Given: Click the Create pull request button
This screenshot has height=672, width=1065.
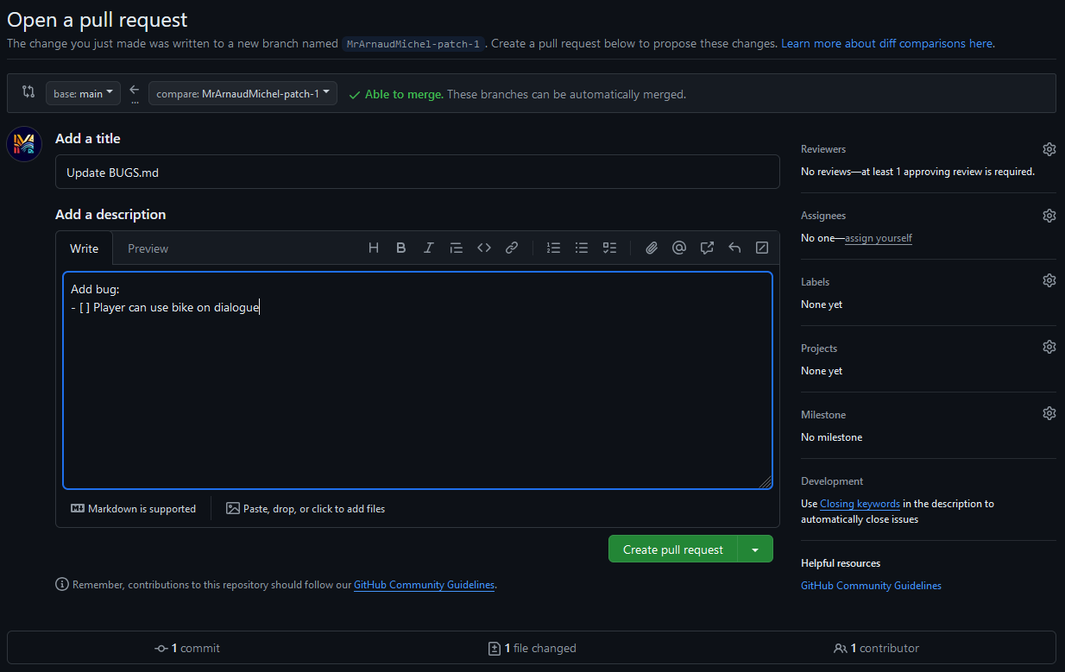Looking at the screenshot, I should [672, 550].
